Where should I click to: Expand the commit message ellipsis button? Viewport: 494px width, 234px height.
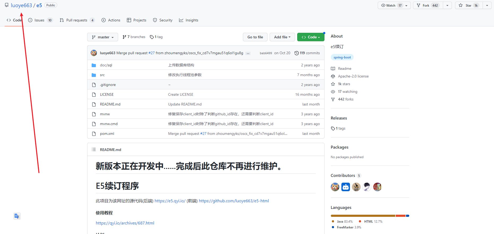pyautogui.click(x=248, y=53)
